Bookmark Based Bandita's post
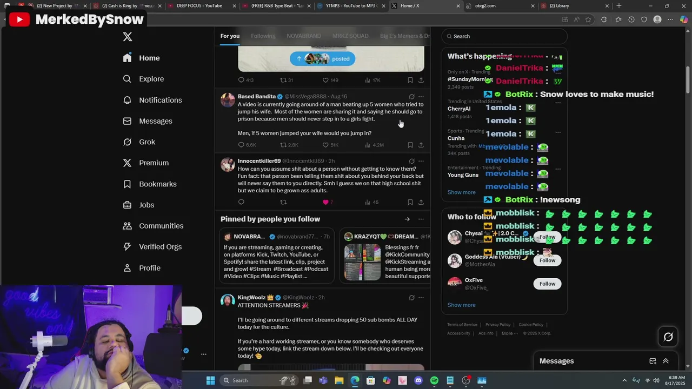692x389 pixels. pyautogui.click(x=410, y=145)
